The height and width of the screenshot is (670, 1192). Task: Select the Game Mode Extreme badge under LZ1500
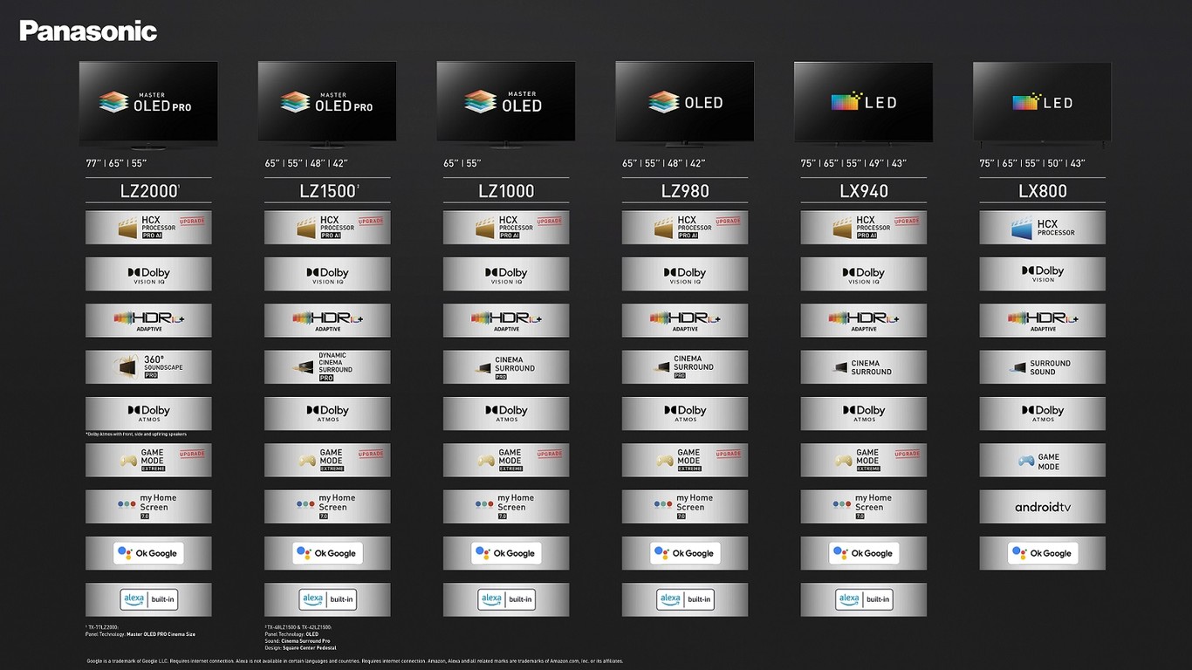[x=327, y=461]
